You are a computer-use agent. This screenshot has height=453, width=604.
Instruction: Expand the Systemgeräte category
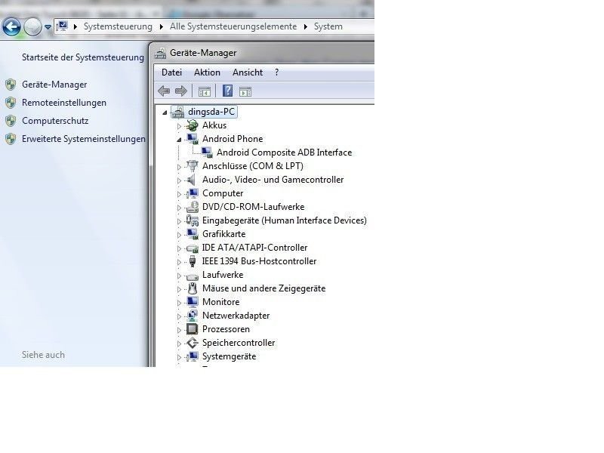click(x=179, y=357)
